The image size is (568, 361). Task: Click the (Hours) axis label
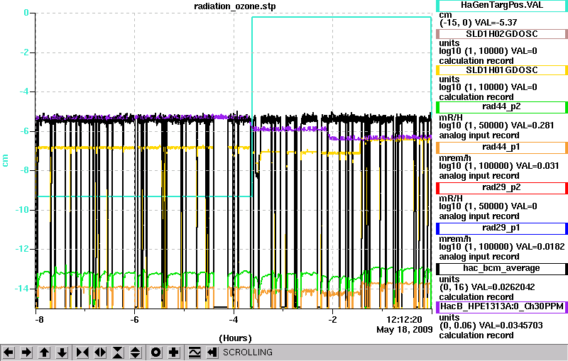click(x=235, y=338)
